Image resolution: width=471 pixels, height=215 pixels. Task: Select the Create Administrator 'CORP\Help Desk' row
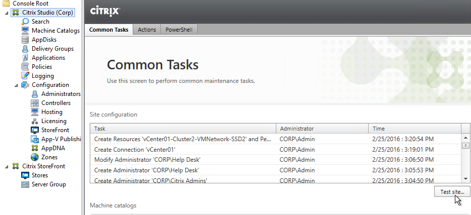[x=276, y=170]
